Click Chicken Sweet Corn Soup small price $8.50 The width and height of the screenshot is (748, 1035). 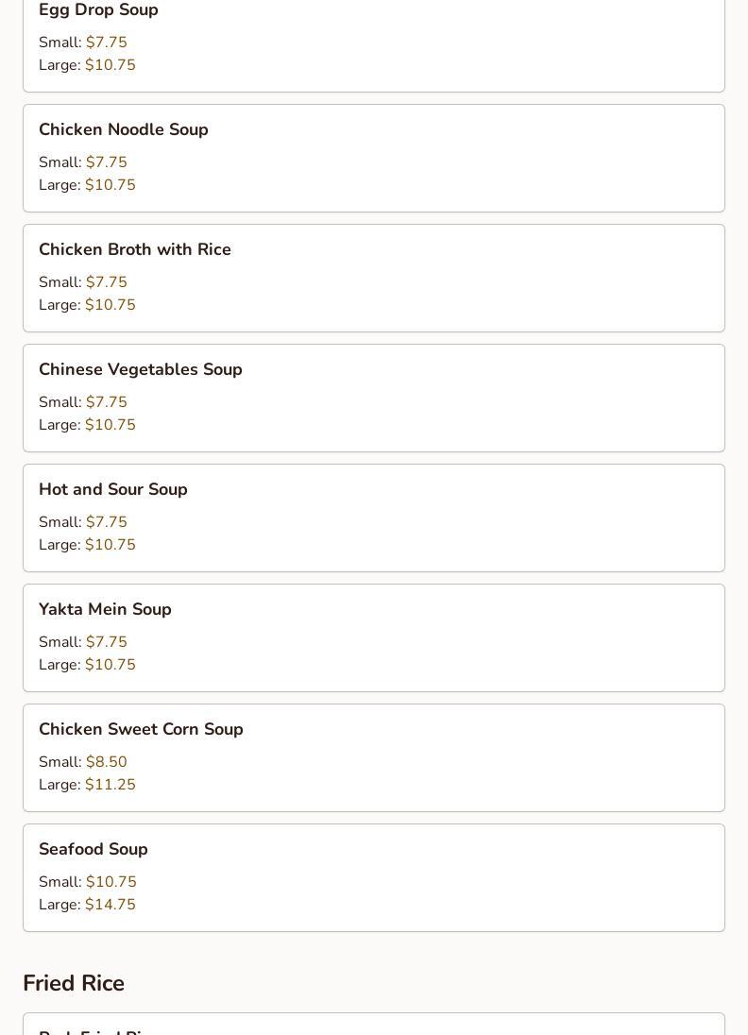tap(106, 762)
